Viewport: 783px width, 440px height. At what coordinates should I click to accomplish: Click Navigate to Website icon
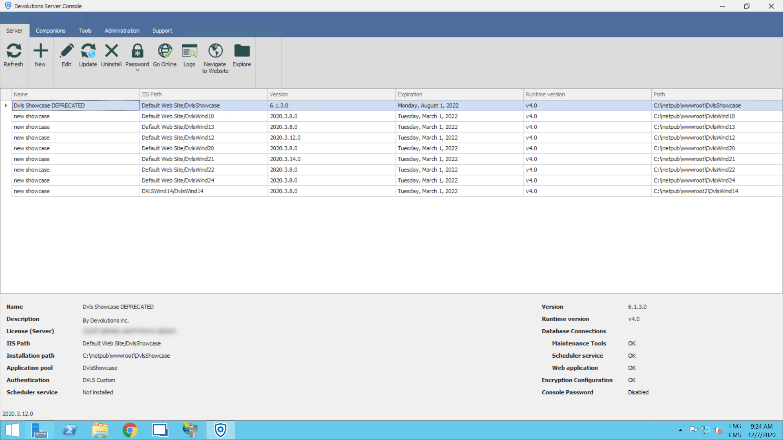click(215, 51)
